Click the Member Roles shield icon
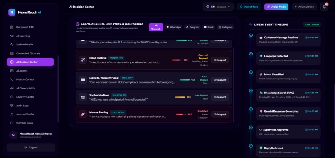The width and height of the screenshot is (335, 158). (12, 123)
